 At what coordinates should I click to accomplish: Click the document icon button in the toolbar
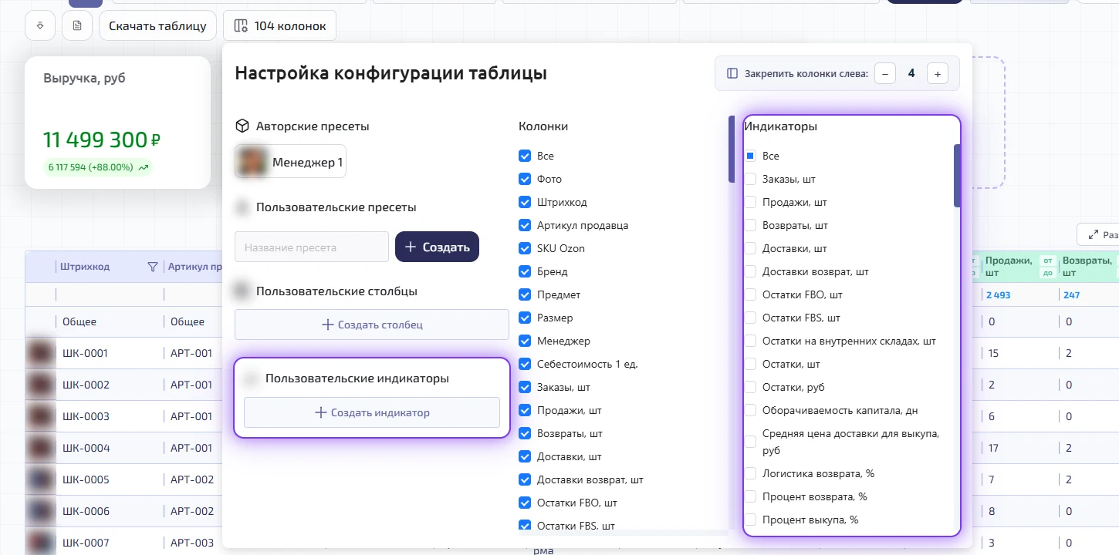tap(77, 26)
